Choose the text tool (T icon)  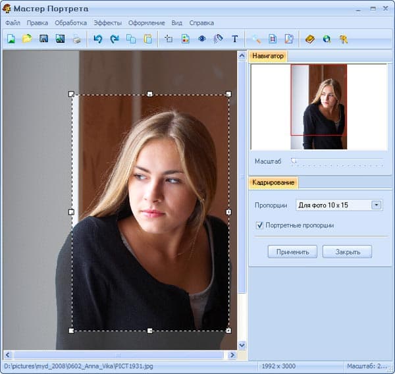coord(235,39)
